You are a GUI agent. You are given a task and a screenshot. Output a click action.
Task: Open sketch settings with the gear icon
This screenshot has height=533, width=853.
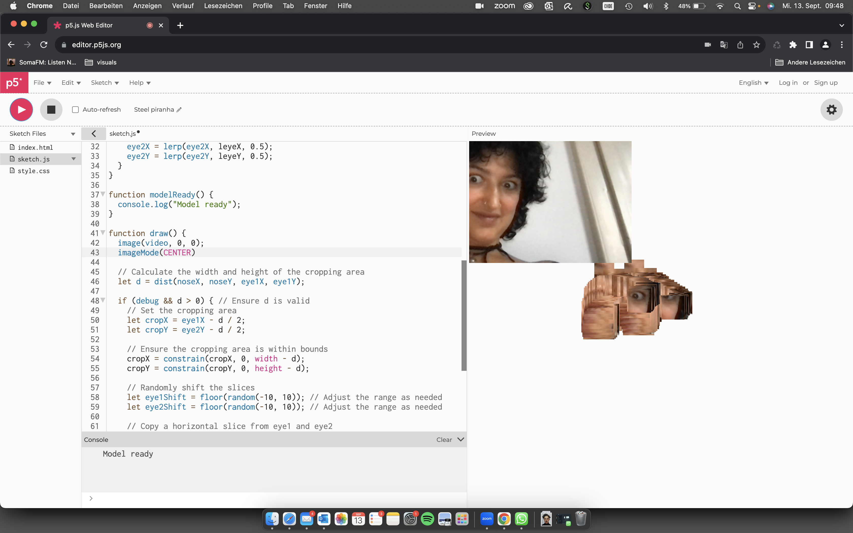tap(831, 110)
